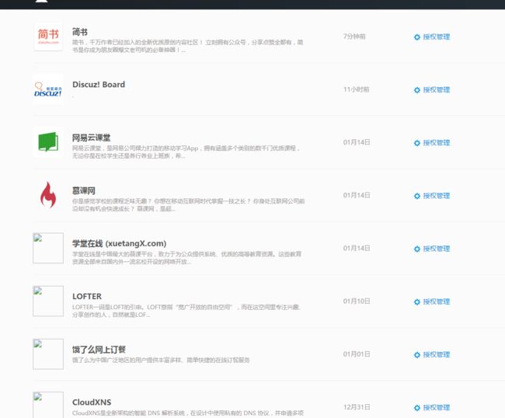The width and height of the screenshot is (505, 418).
Task: Click the LOFTER description paragraph
Action: pyautogui.click(x=186, y=311)
